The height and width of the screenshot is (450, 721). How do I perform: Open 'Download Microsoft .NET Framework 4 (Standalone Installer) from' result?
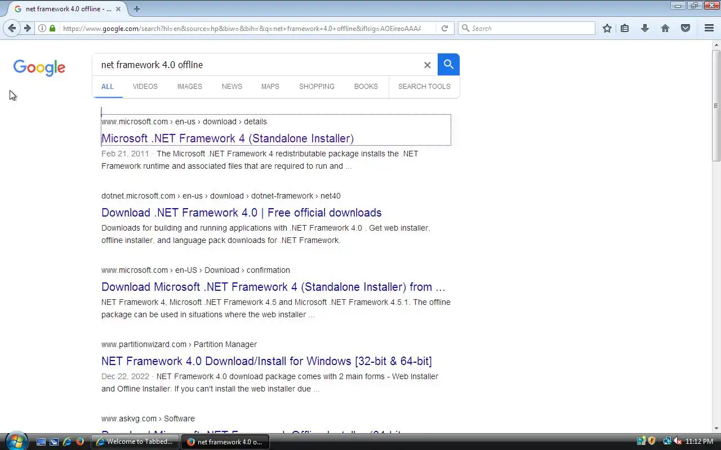pyautogui.click(x=273, y=287)
